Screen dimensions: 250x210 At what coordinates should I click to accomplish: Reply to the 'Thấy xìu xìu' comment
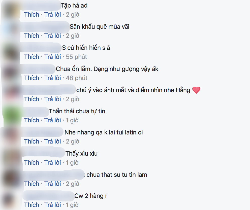pos(52,163)
